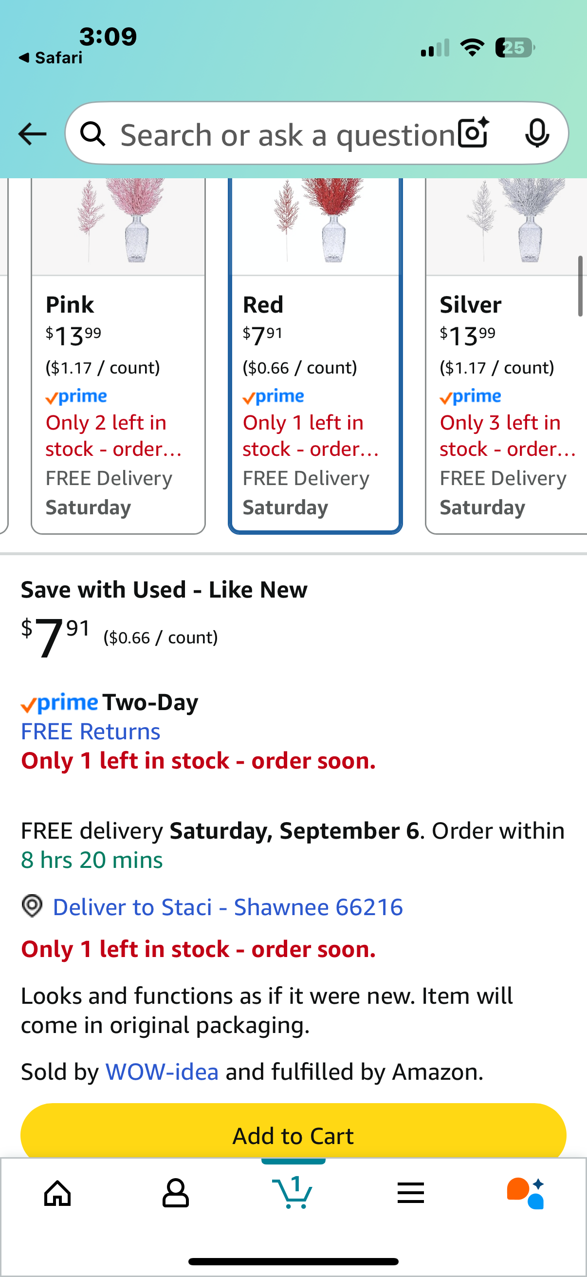Open Deliver to Staci - Shawnee link
The image size is (587, 1277).
click(x=228, y=907)
